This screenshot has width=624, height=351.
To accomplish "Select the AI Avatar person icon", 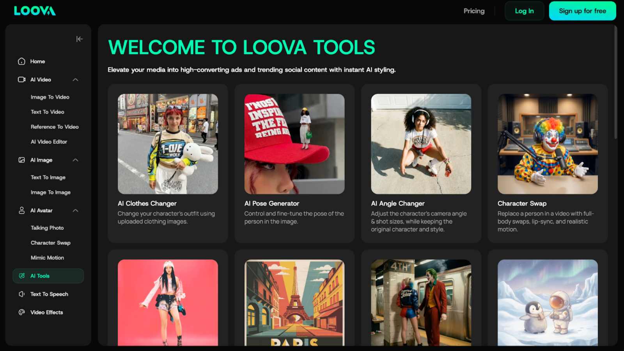I will pos(21,210).
